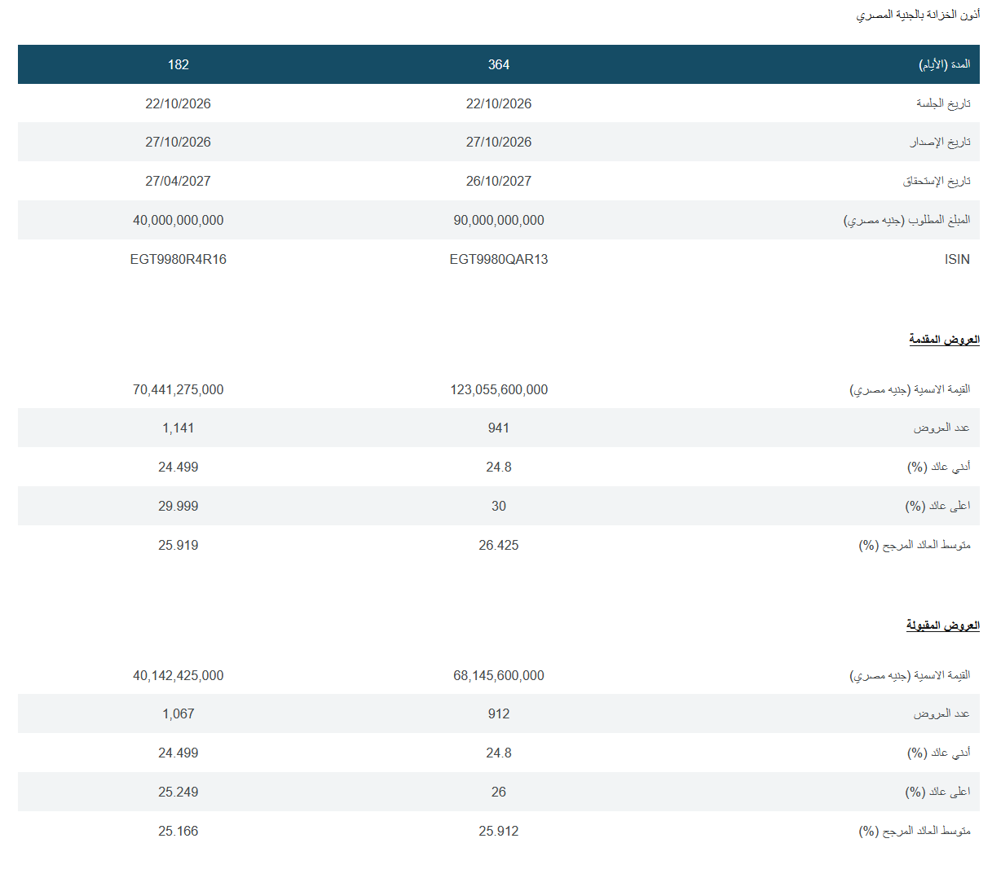Select the submitted value 123,055,600,000

[499, 390]
